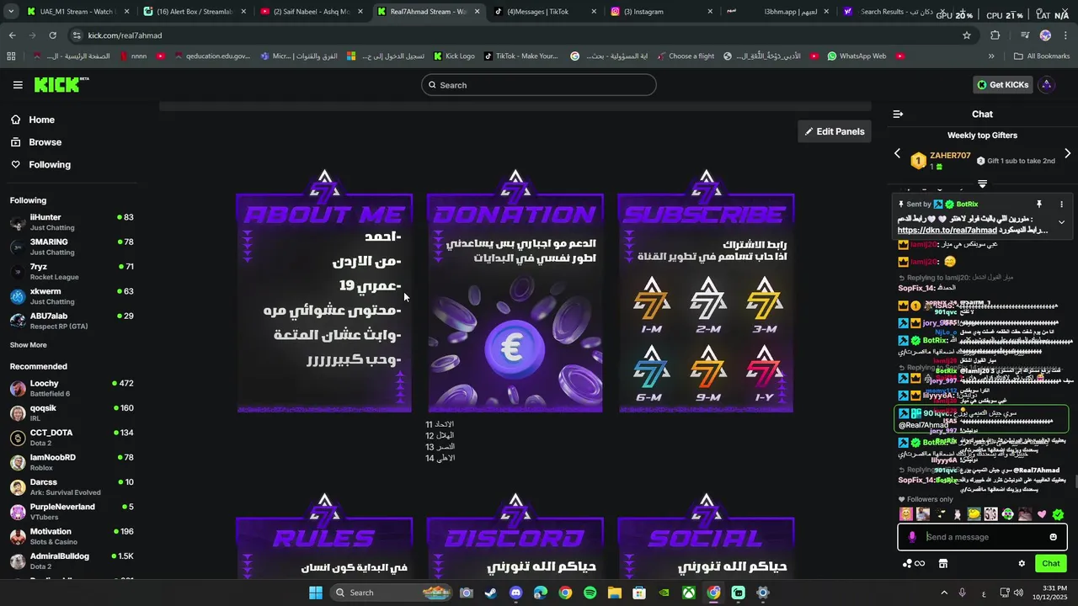Expand the gifter leaderboard drag handle

tap(982, 183)
